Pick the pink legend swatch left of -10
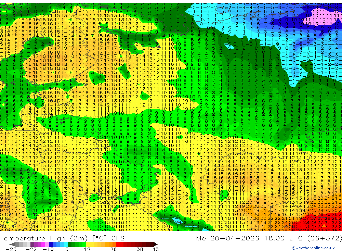Viewport: 342px width, 251px height. [x=47, y=244]
